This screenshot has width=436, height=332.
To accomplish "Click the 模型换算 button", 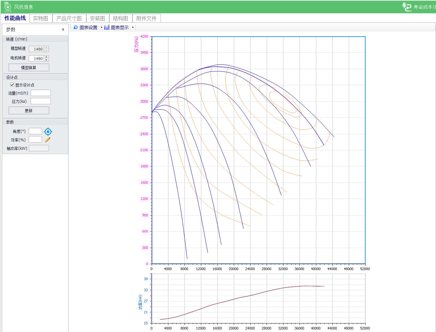I will [x=29, y=68].
